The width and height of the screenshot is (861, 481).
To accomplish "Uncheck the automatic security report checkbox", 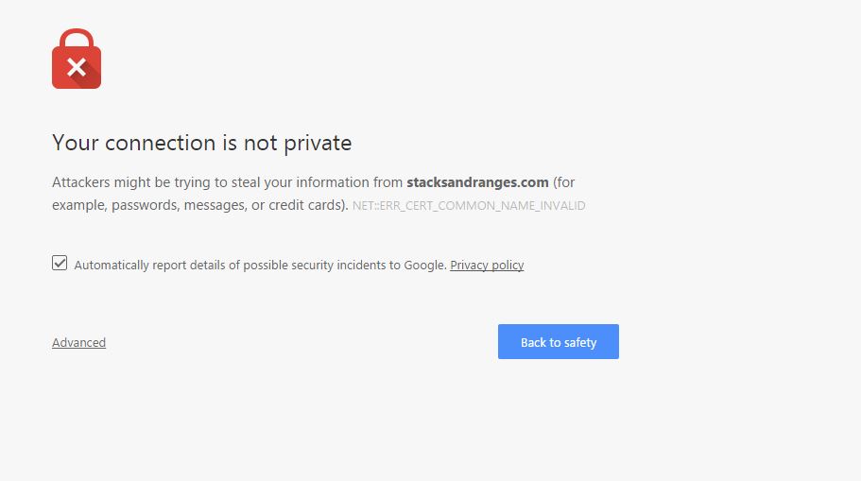I will pyautogui.click(x=60, y=264).
